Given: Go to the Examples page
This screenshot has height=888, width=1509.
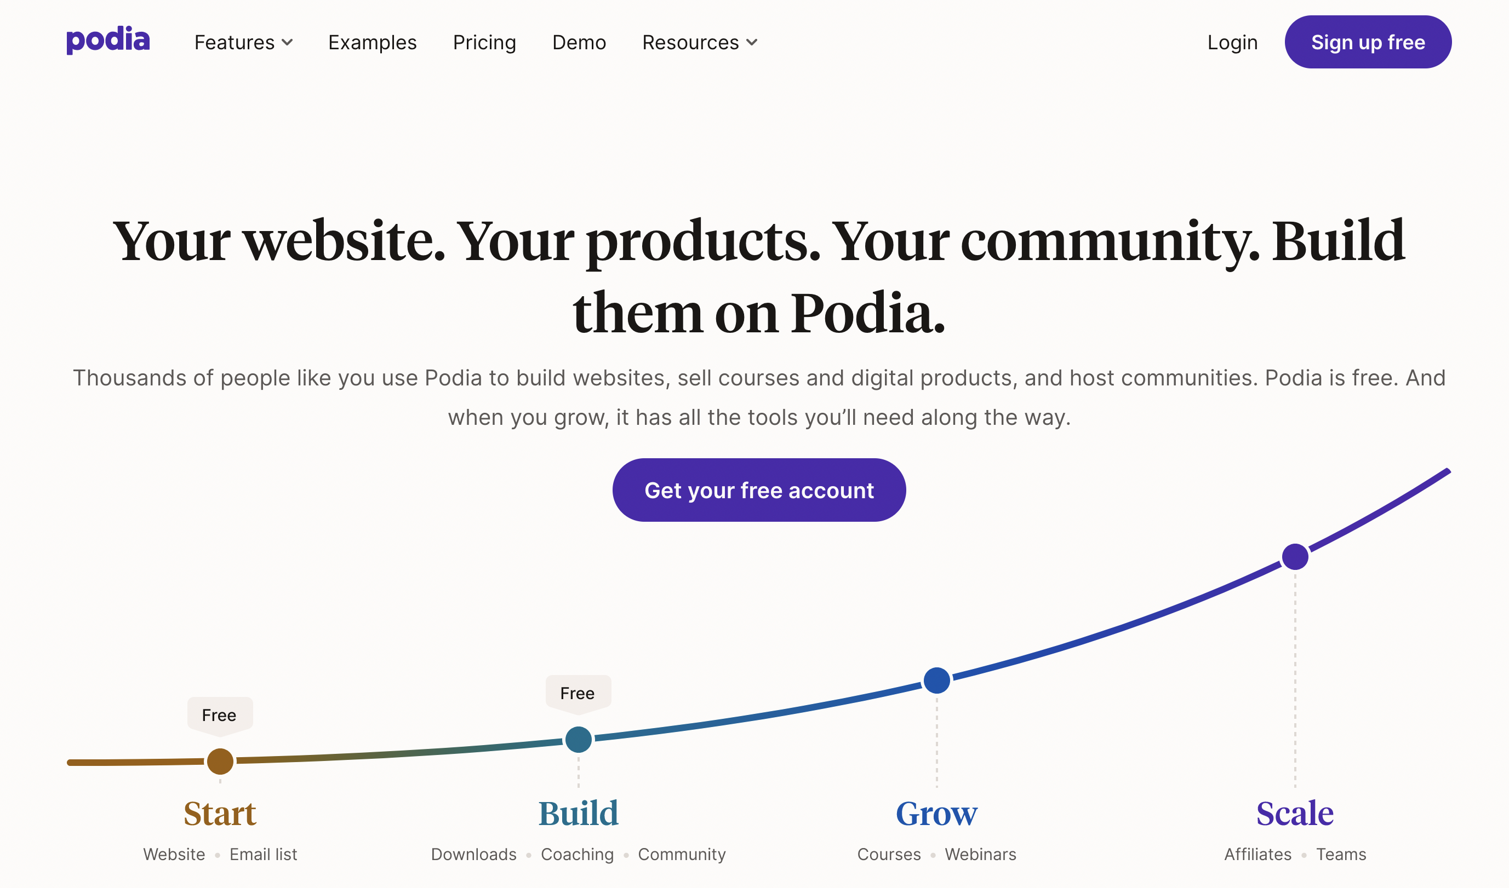Looking at the screenshot, I should point(373,43).
